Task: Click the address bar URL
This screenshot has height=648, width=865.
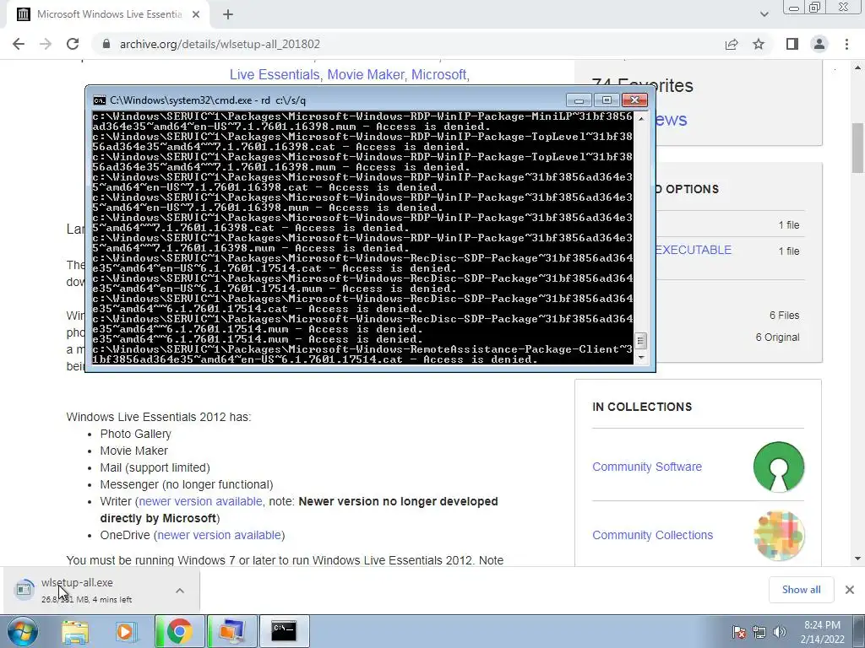Action: 220,44
